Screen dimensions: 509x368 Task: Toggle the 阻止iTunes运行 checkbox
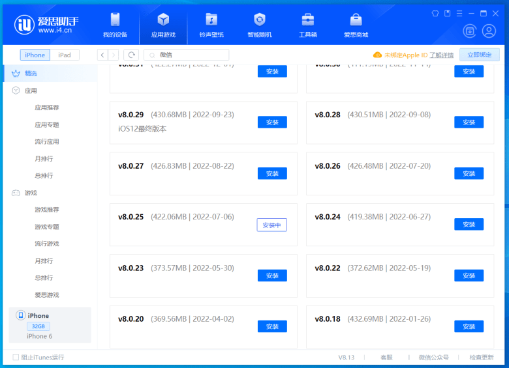pos(16,358)
